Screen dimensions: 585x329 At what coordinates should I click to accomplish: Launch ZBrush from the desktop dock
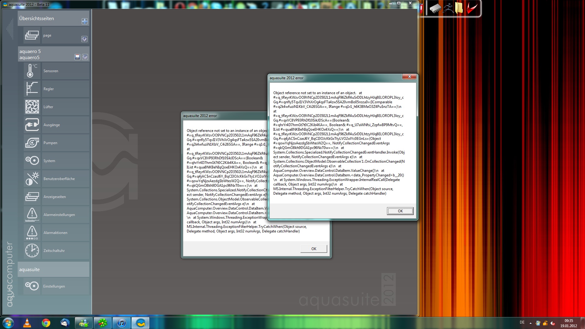(x=448, y=8)
